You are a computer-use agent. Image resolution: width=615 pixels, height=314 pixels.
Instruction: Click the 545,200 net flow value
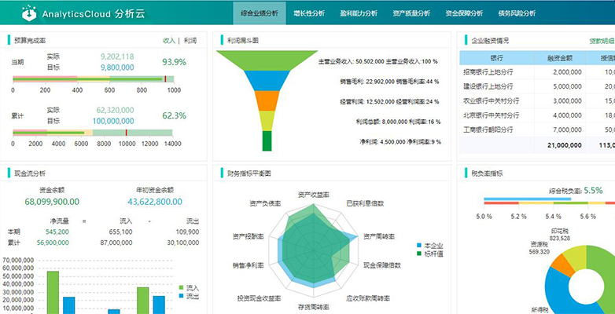pyautogui.click(x=57, y=232)
